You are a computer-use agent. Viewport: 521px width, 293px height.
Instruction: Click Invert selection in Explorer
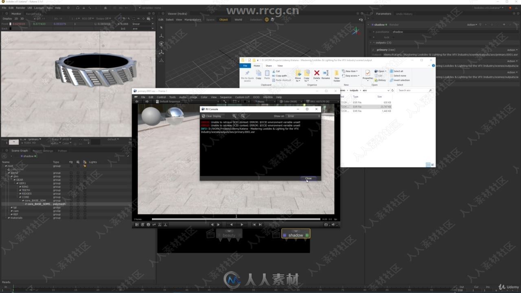pos(400,80)
